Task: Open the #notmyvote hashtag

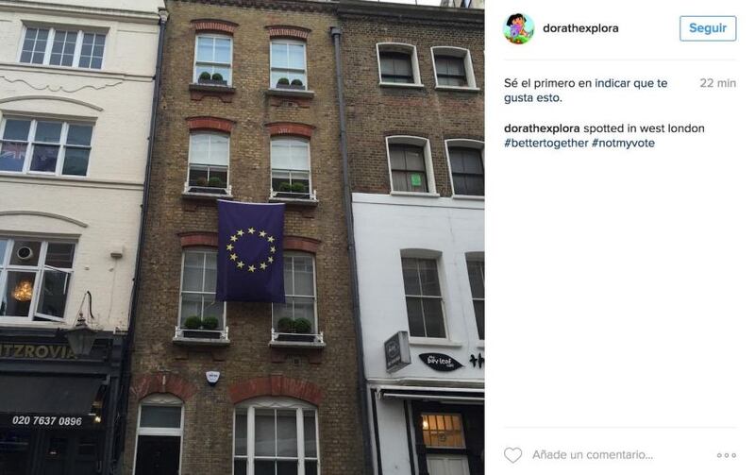Action: [623, 144]
